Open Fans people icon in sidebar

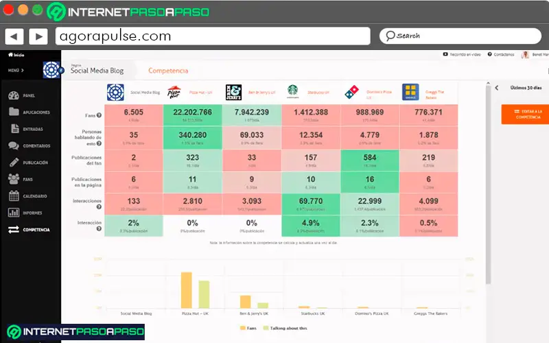point(14,179)
